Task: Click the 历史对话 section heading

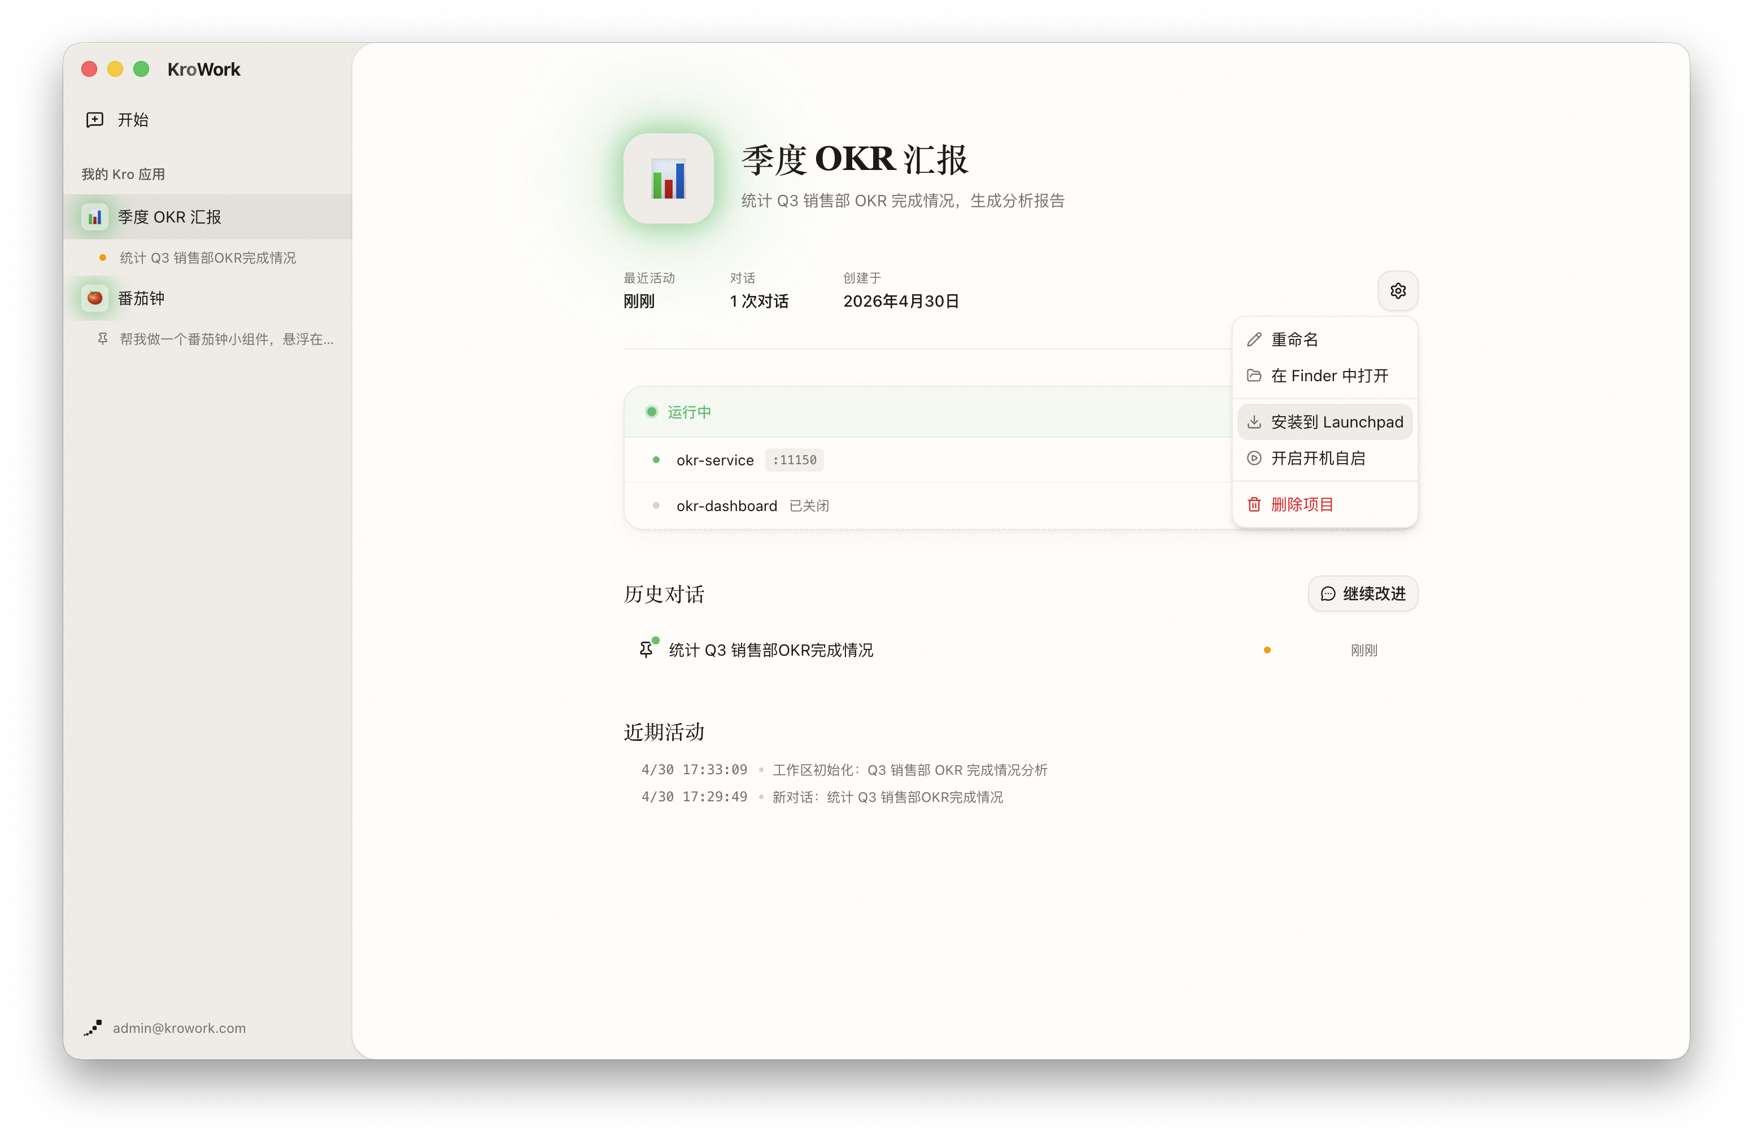Action: coord(664,594)
